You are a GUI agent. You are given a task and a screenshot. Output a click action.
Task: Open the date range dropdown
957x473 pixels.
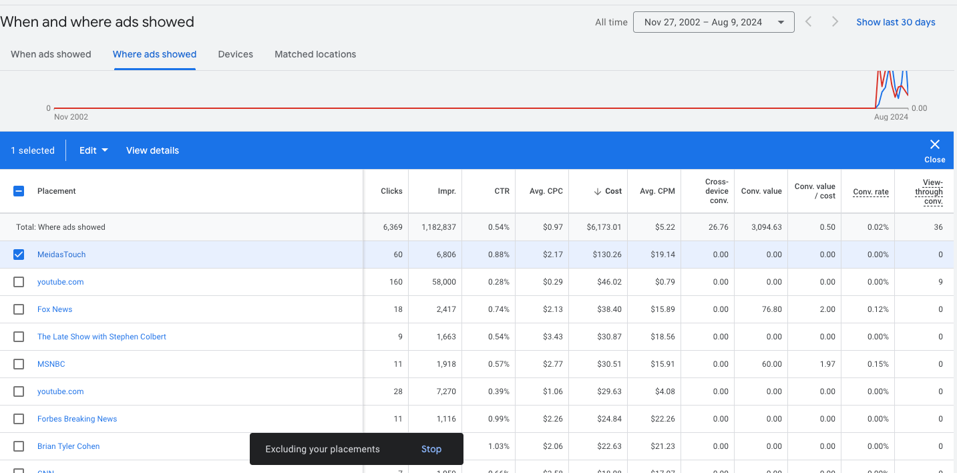[713, 22]
